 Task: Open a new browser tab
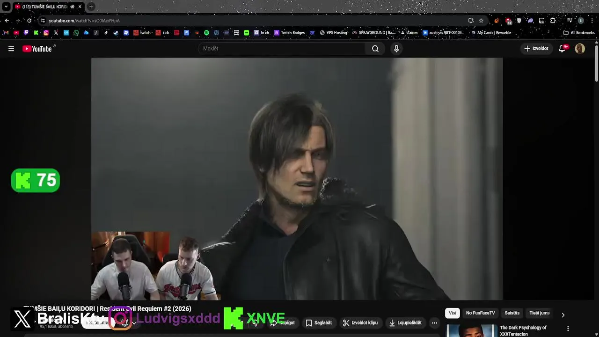pos(91,7)
